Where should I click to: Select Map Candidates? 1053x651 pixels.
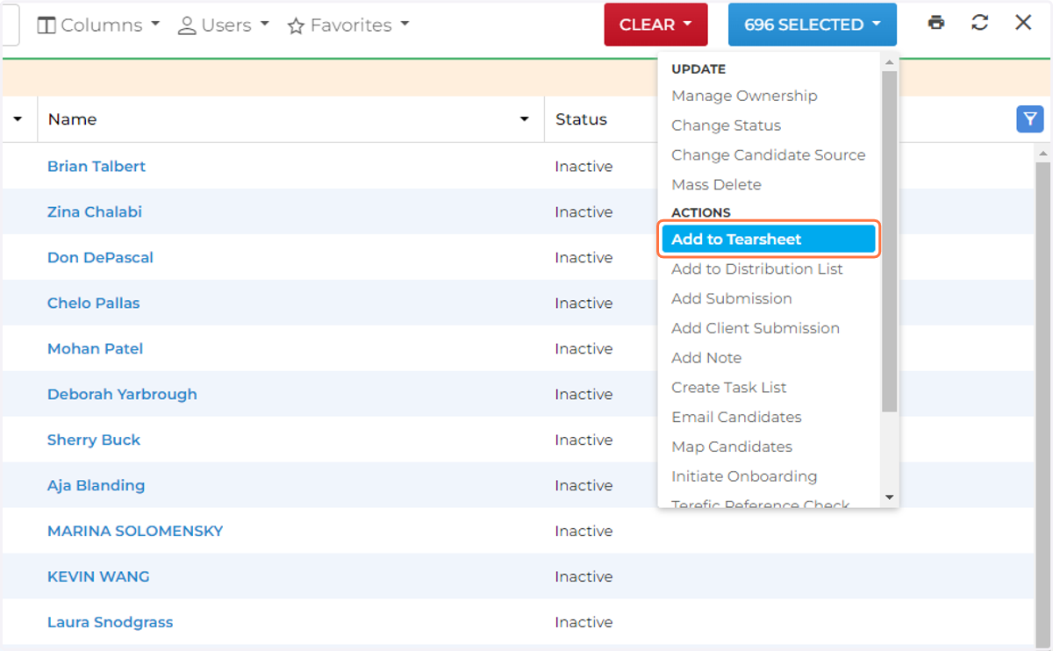(x=731, y=447)
